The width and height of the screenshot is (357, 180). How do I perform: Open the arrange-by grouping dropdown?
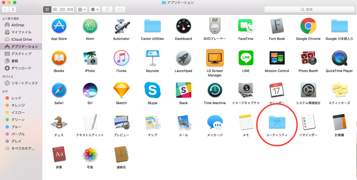[x=82, y=9]
